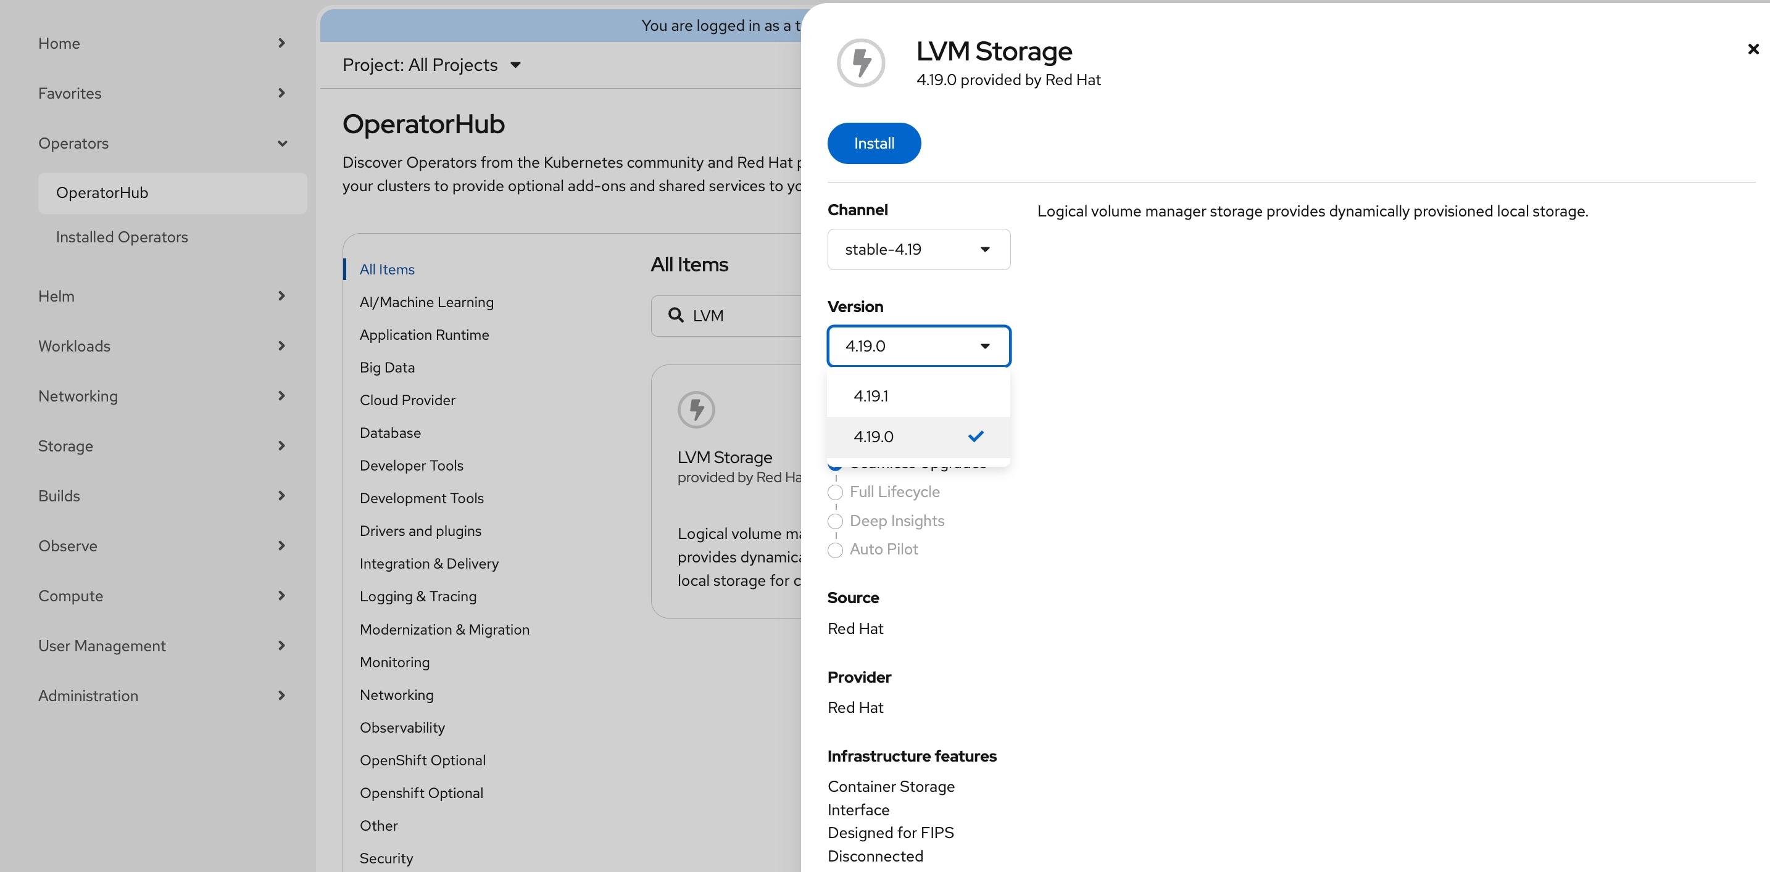The image size is (1770, 872).
Task: Filter by Observability category
Action: click(402, 728)
